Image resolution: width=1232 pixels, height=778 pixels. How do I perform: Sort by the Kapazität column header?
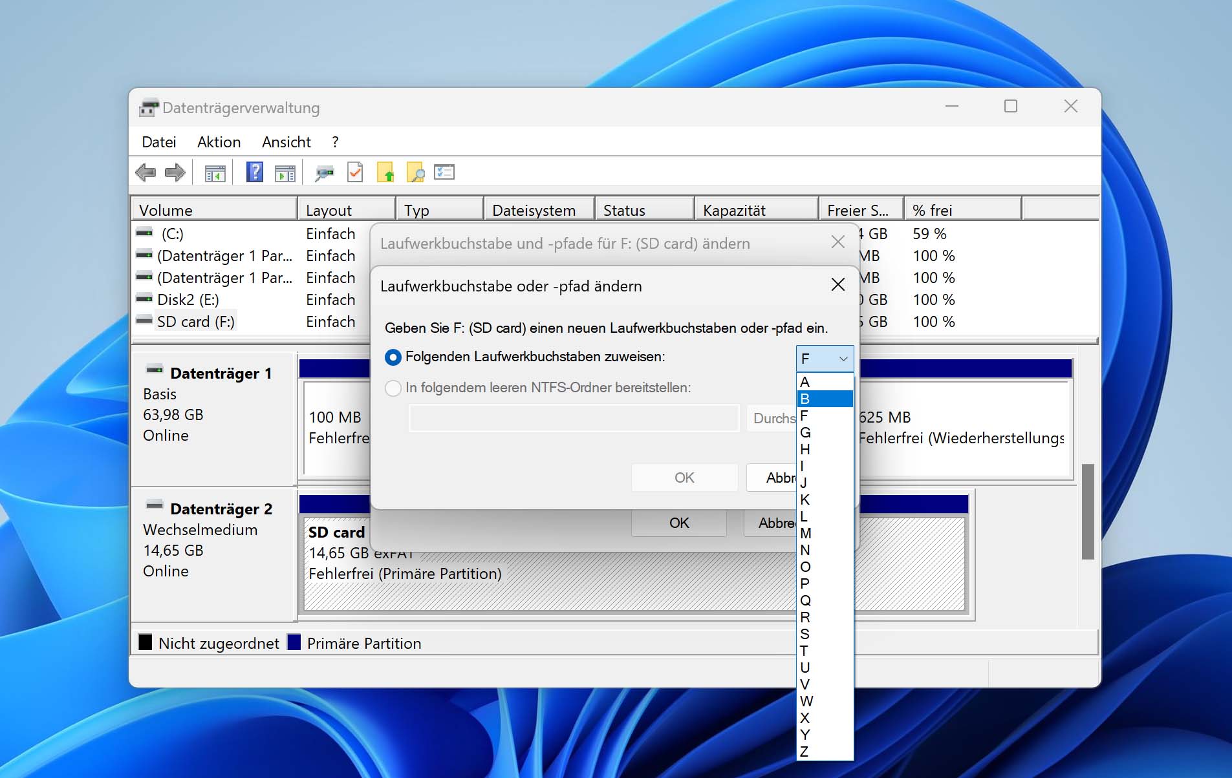coord(756,210)
